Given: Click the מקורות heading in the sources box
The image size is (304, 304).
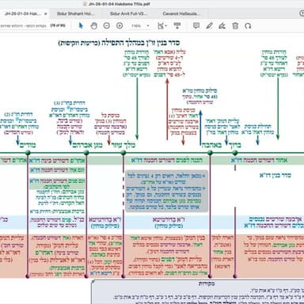Looking at the screenshot, I should [207, 284].
